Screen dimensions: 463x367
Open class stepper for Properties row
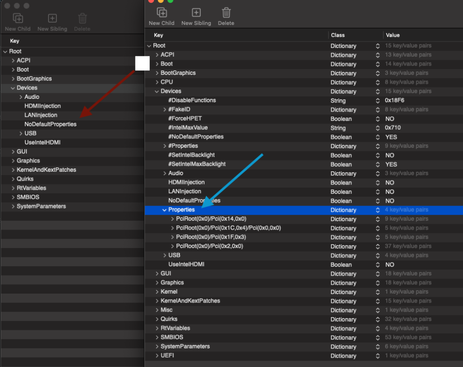coord(378,210)
